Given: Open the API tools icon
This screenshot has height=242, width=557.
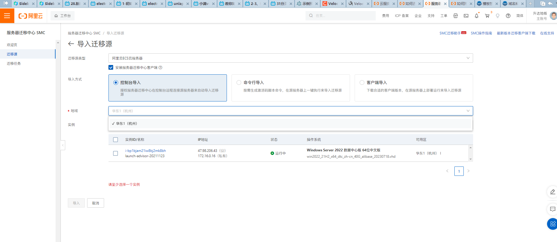Looking at the screenshot, I should point(456,16).
